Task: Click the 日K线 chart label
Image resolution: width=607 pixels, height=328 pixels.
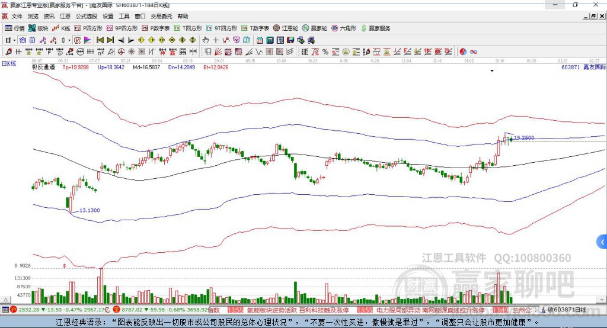Action: (9, 64)
